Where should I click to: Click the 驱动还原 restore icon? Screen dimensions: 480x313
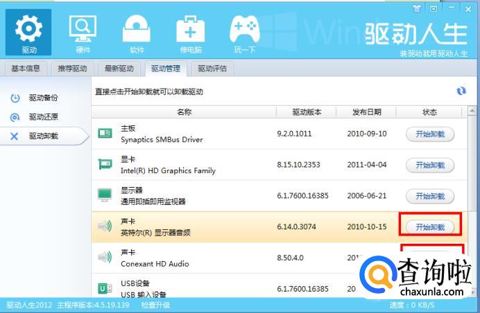15,117
